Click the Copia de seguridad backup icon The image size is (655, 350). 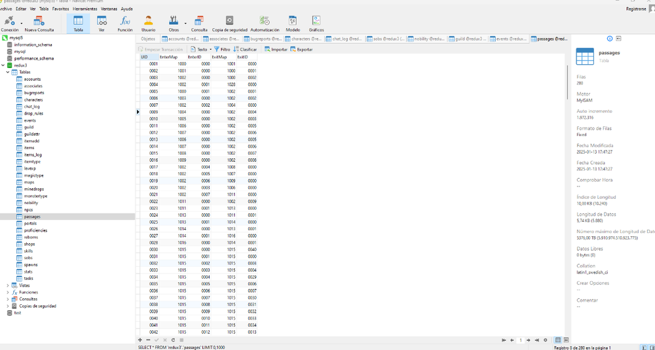point(229,23)
